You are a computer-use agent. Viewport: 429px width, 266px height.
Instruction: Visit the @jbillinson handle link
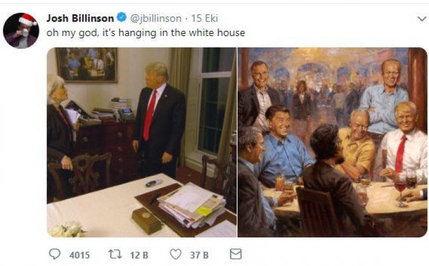click(x=156, y=18)
